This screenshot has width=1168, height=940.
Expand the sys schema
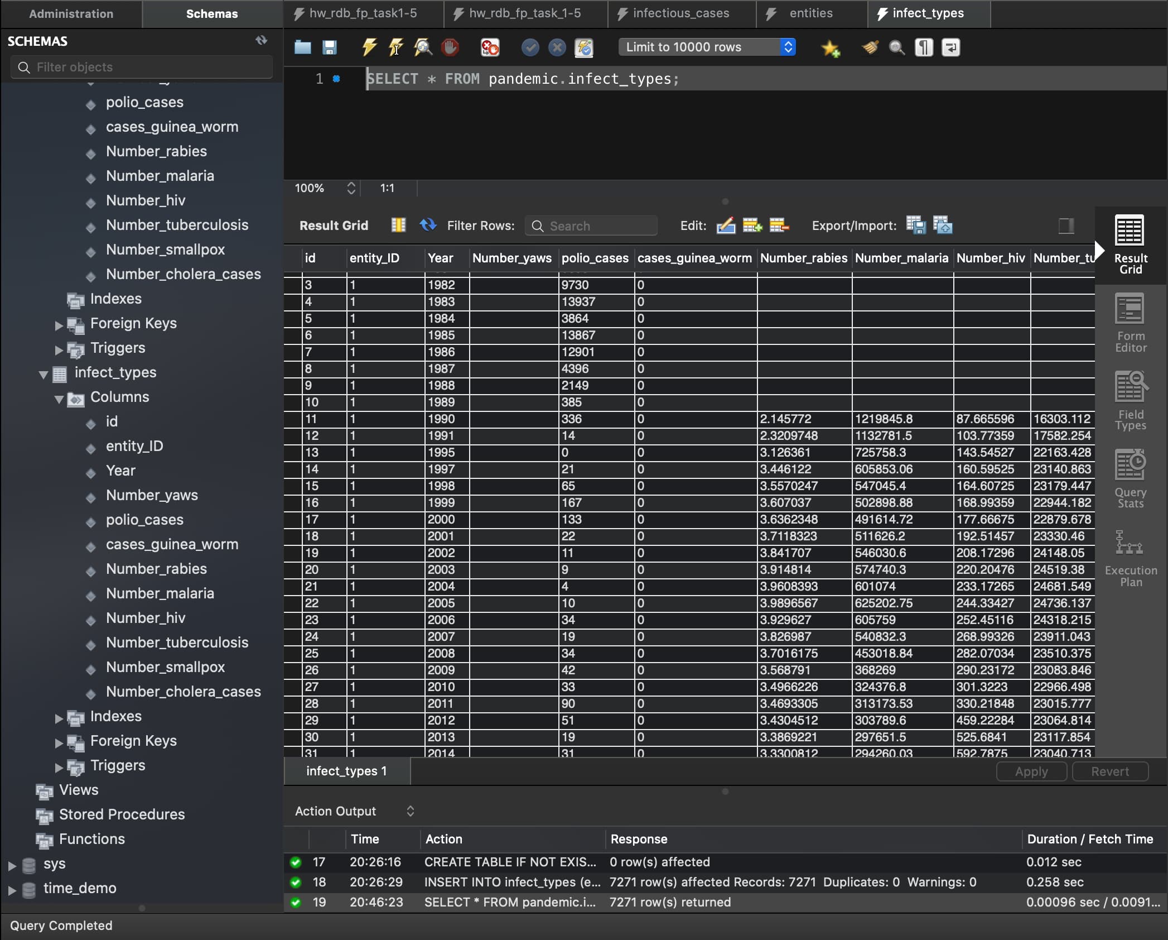click(12, 865)
